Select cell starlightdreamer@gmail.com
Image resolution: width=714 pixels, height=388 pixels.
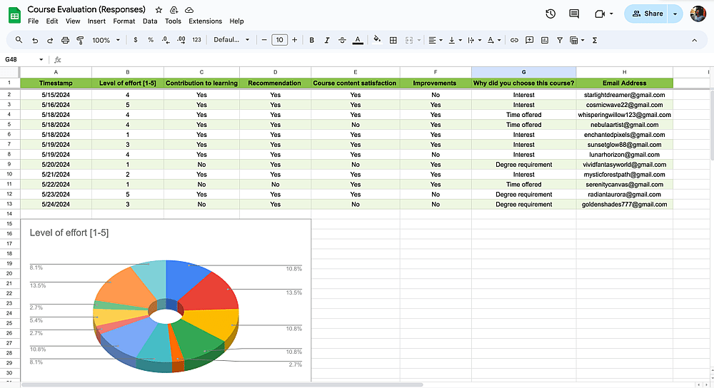point(624,95)
